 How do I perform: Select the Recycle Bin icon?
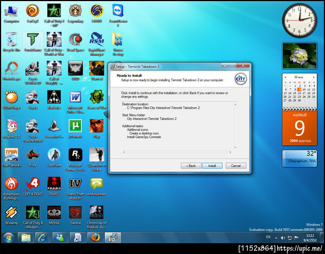point(11,42)
